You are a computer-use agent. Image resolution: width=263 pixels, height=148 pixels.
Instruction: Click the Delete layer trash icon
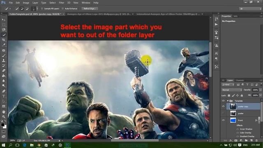[x=256, y=141]
